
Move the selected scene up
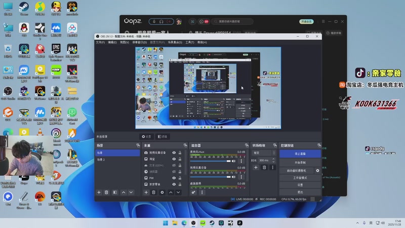(x=124, y=193)
